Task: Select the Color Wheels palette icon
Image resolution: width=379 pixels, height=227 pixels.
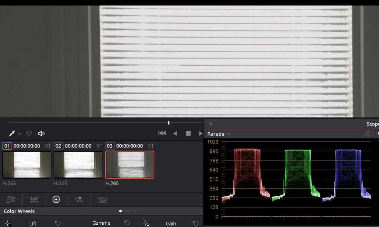Action: 56,199
